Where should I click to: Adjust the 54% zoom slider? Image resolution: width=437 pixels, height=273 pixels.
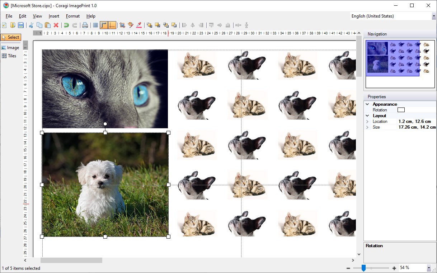(x=363, y=267)
